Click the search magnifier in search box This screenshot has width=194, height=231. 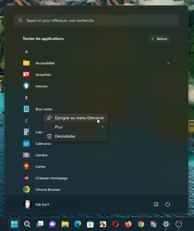[21, 20]
